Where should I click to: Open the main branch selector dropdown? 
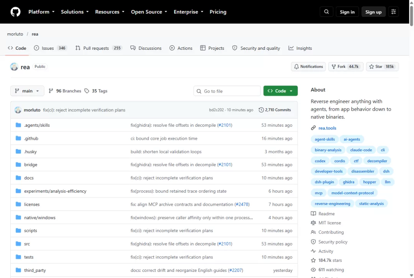coord(27,91)
